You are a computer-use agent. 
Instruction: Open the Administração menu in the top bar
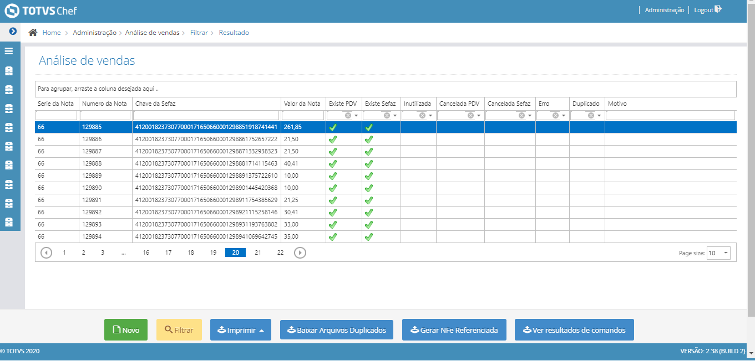point(663,9)
